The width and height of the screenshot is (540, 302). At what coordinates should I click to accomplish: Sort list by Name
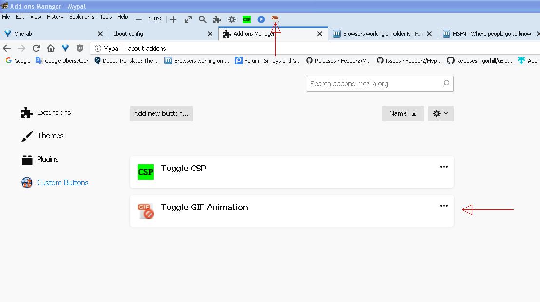click(x=403, y=113)
